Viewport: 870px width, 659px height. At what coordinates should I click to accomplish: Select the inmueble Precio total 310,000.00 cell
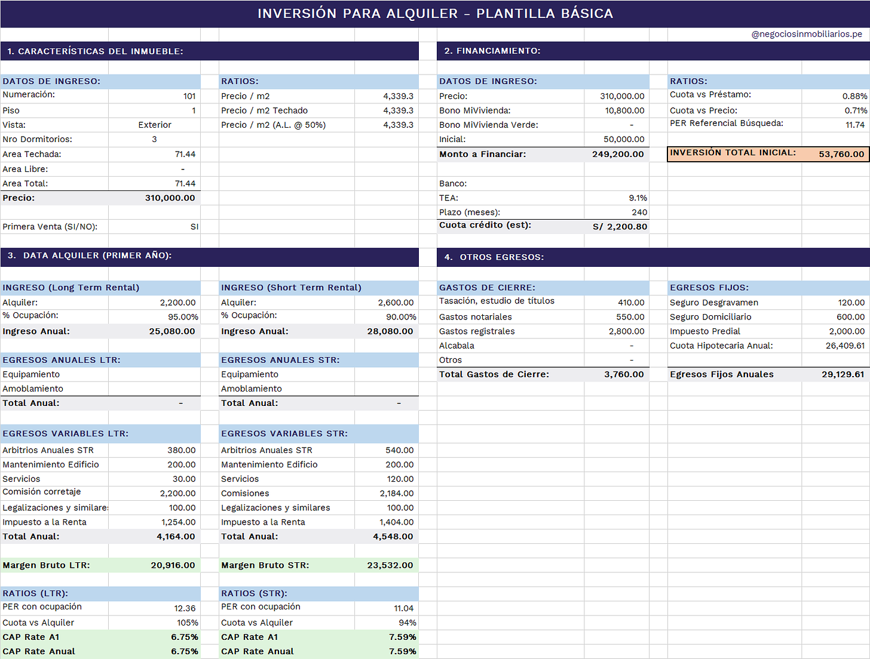154,198
